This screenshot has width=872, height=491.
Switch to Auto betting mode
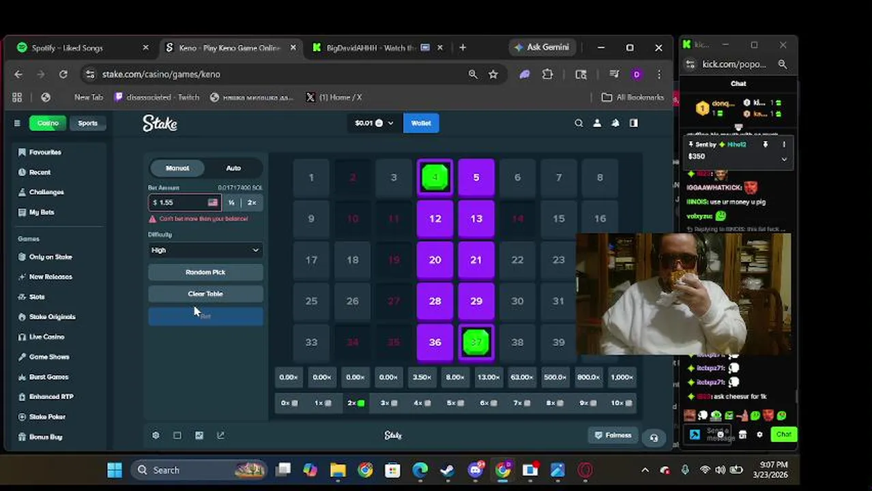pos(233,168)
